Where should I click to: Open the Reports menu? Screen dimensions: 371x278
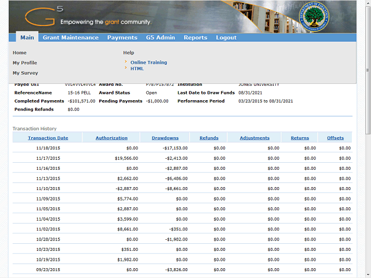[195, 38]
